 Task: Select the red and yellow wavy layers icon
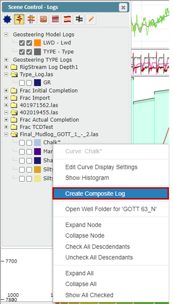tap(67, 19)
